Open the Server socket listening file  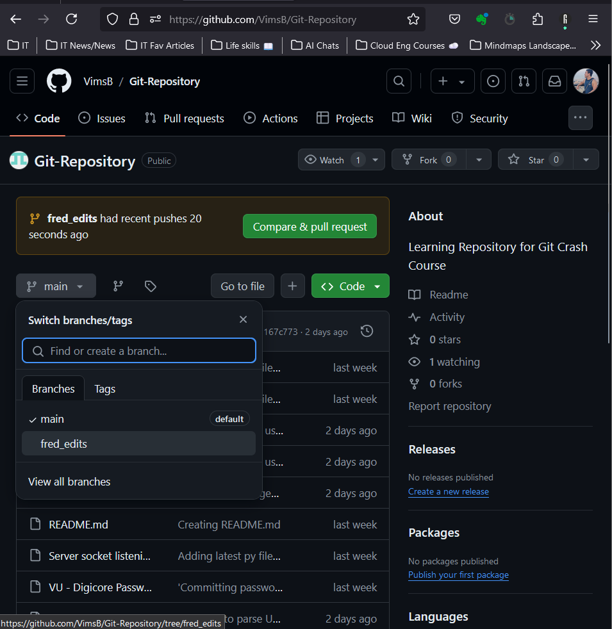coord(99,556)
